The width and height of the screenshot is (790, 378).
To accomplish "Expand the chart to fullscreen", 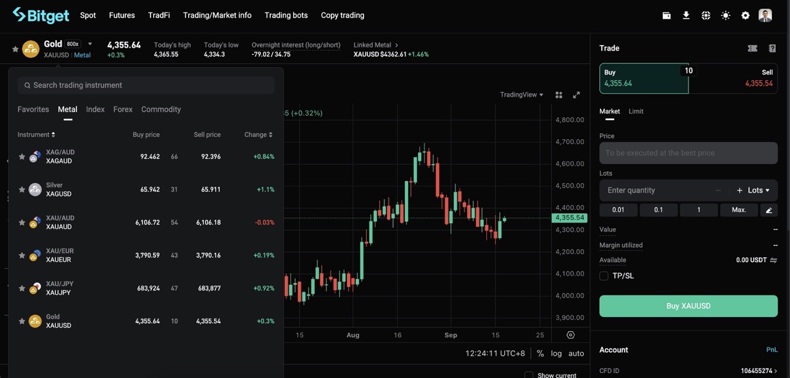I will pos(576,95).
